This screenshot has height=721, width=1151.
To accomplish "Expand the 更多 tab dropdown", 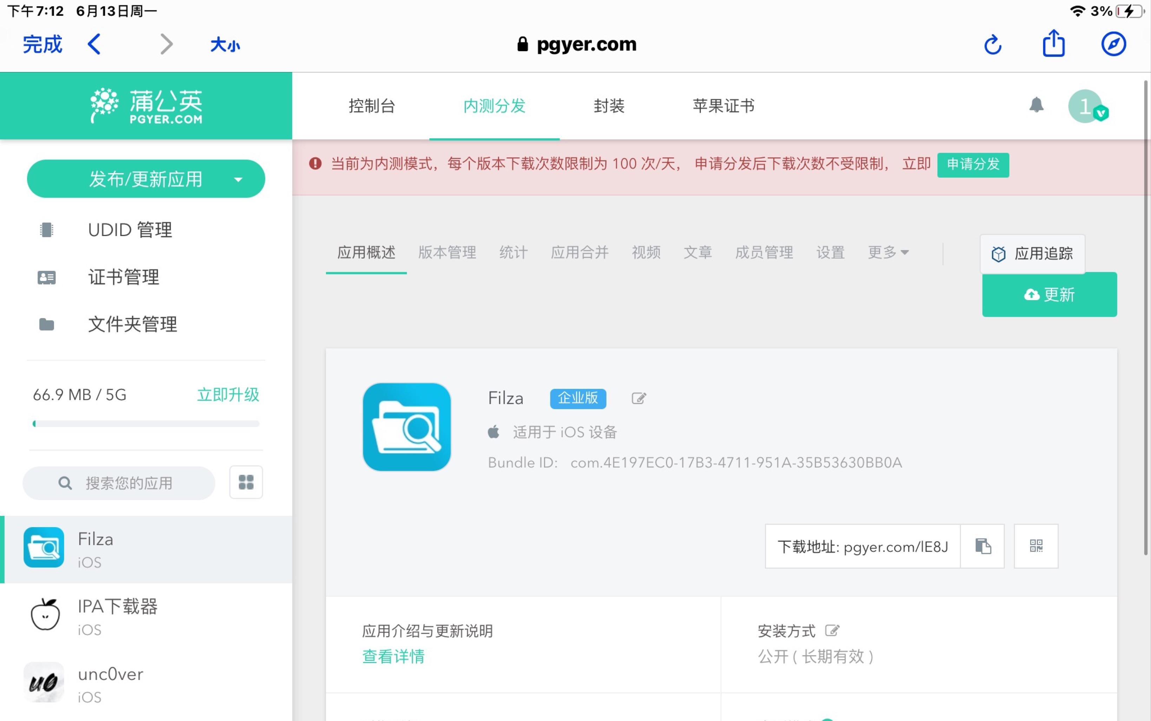I will [x=888, y=252].
